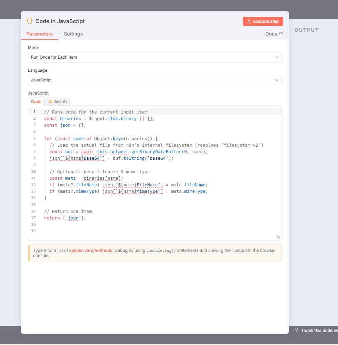This screenshot has width=338, height=345.
Task: Click the 'Code in JavaScript' node title
Action: (60, 21)
